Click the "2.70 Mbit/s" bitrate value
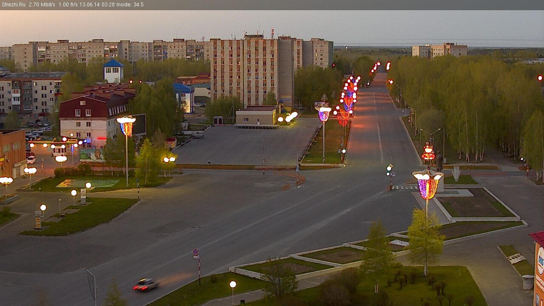The image size is (544, 306). pos(42,5)
